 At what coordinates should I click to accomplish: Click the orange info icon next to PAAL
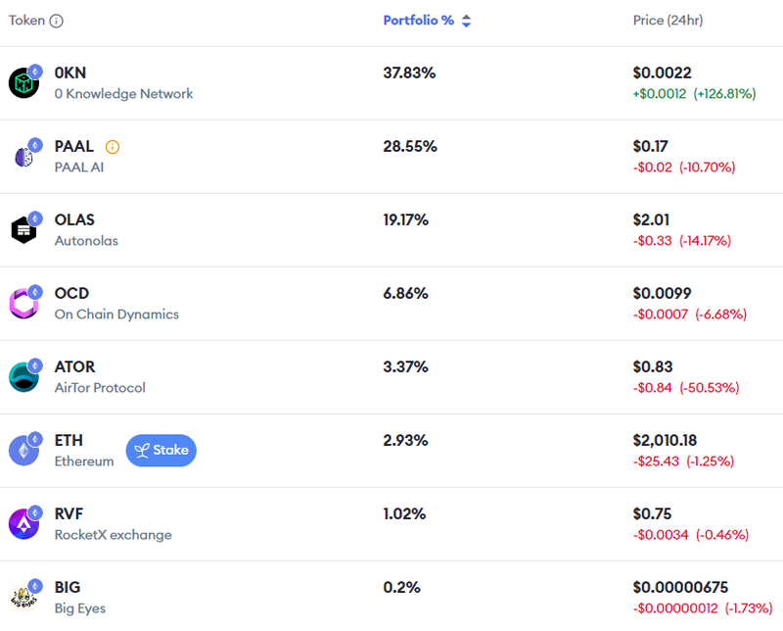(x=113, y=147)
